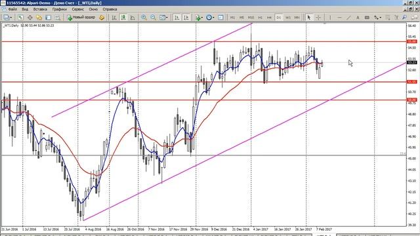Viewport: 420px width, 236px height.
Task: Select the horizontal line drawing tool
Action: (x=339, y=18)
